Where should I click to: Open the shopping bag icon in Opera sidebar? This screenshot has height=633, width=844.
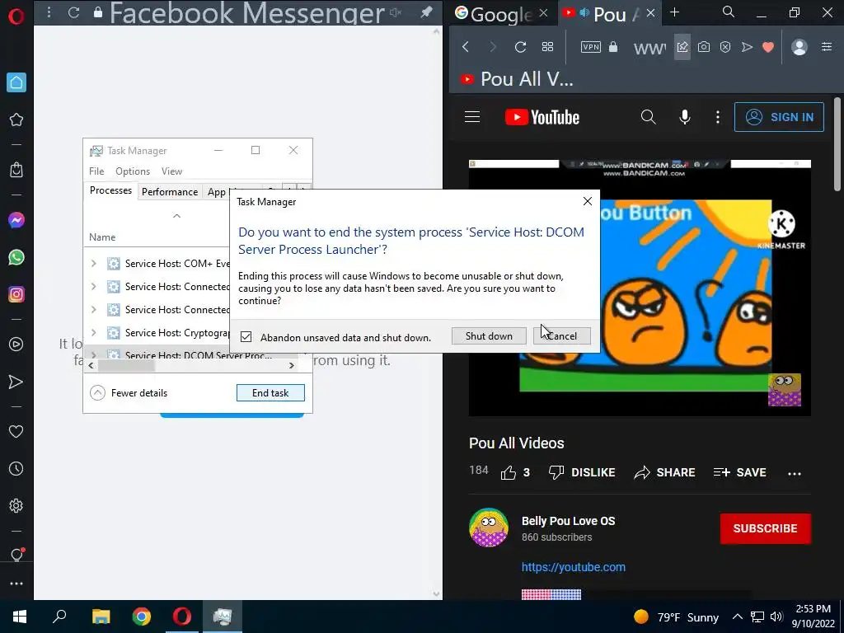point(16,170)
